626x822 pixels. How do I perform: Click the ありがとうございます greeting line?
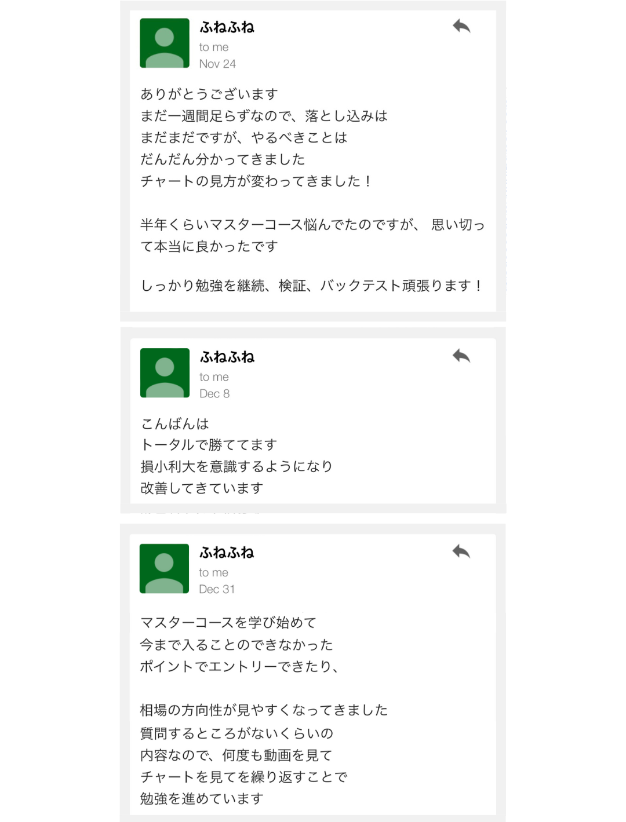[x=209, y=94]
